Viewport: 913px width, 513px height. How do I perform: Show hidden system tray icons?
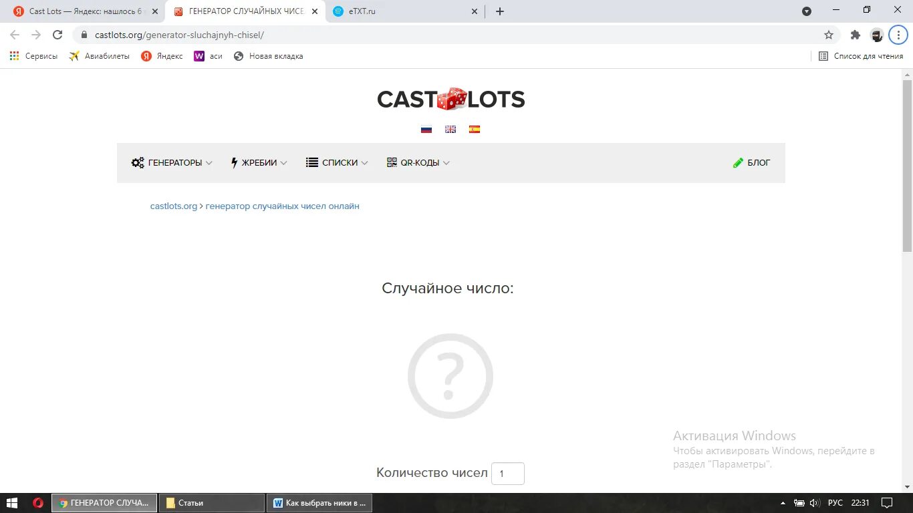coord(783,503)
